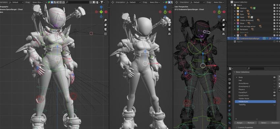This screenshot has height=129, width=280.
Task: Open the Orientation Default dropdown in the left viewport
Action: point(16,2)
